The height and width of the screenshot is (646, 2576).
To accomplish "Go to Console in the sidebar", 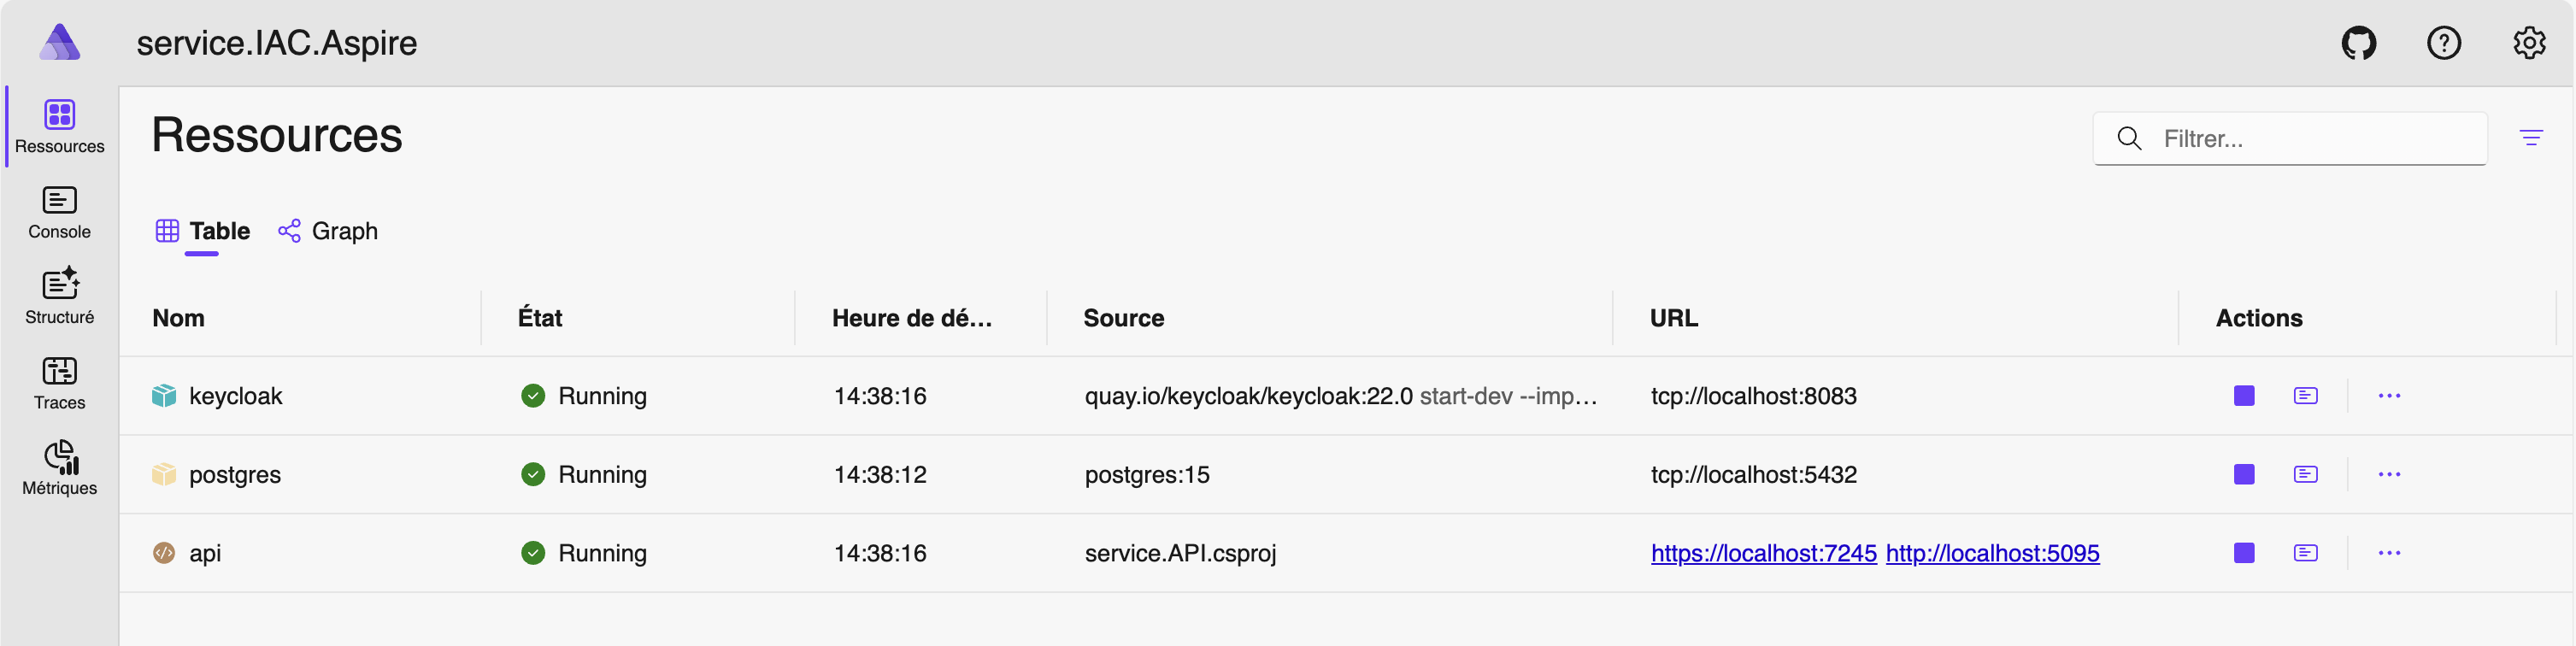I will pyautogui.click(x=59, y=212).
